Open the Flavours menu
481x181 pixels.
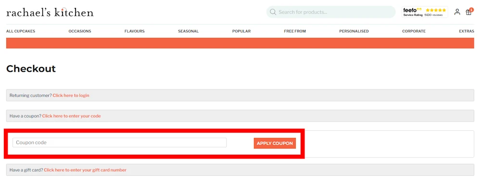point(134,31)
